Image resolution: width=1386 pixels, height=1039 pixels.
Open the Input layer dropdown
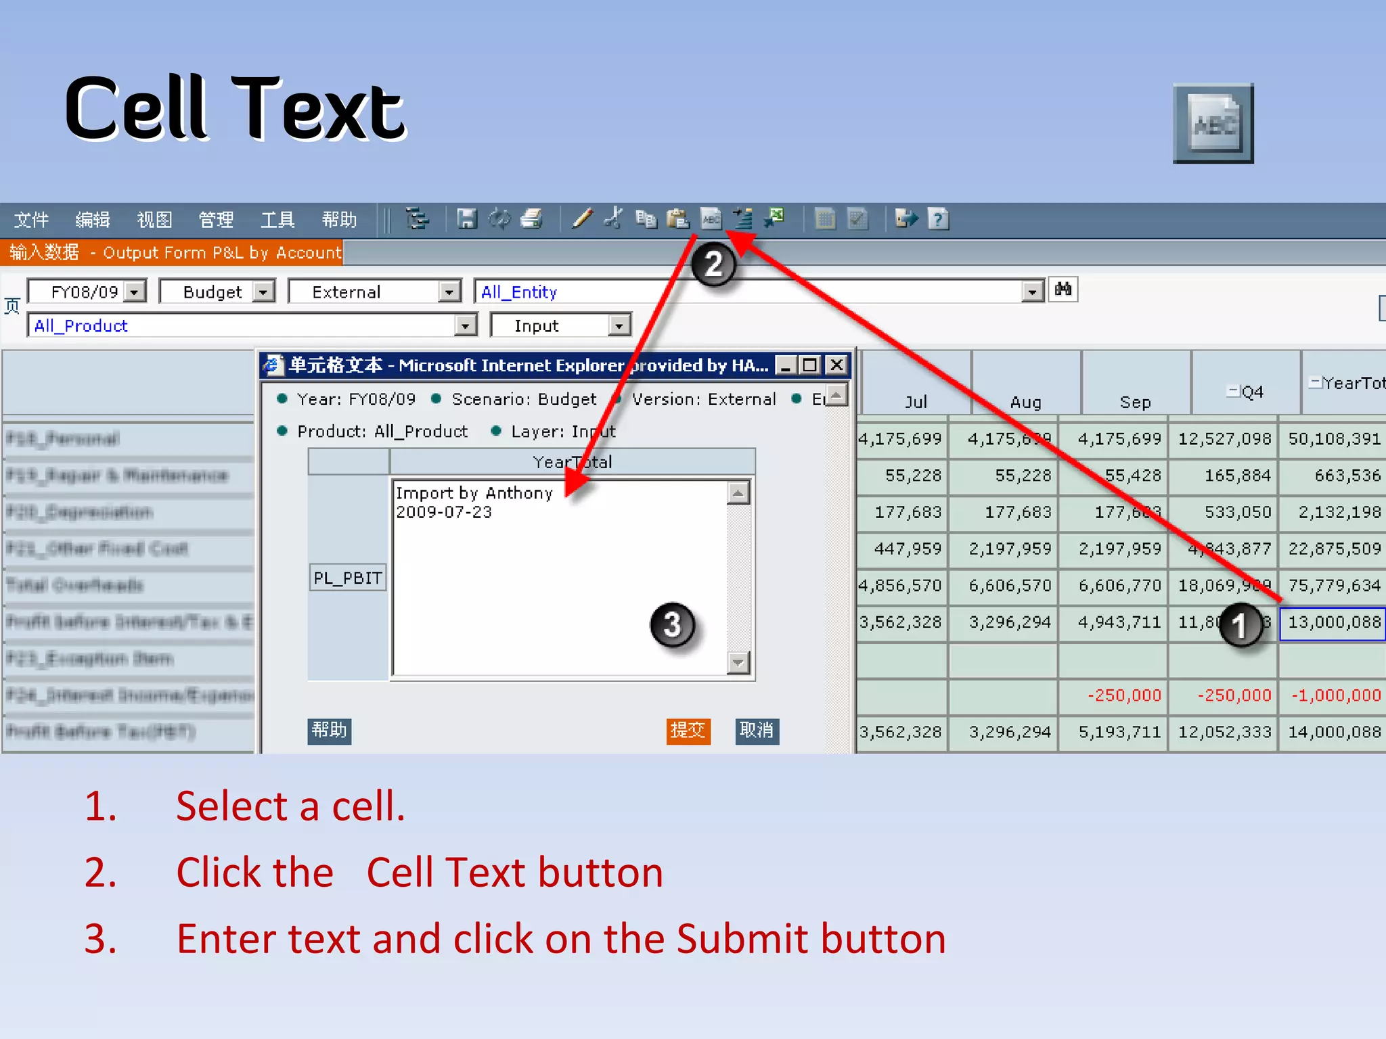619,325
